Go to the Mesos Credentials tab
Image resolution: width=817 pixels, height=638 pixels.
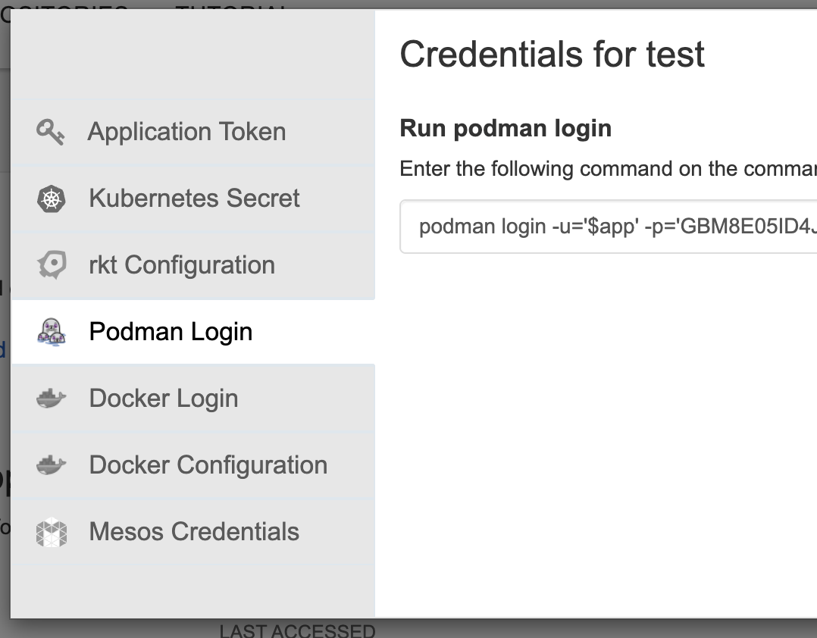(194, 532)
